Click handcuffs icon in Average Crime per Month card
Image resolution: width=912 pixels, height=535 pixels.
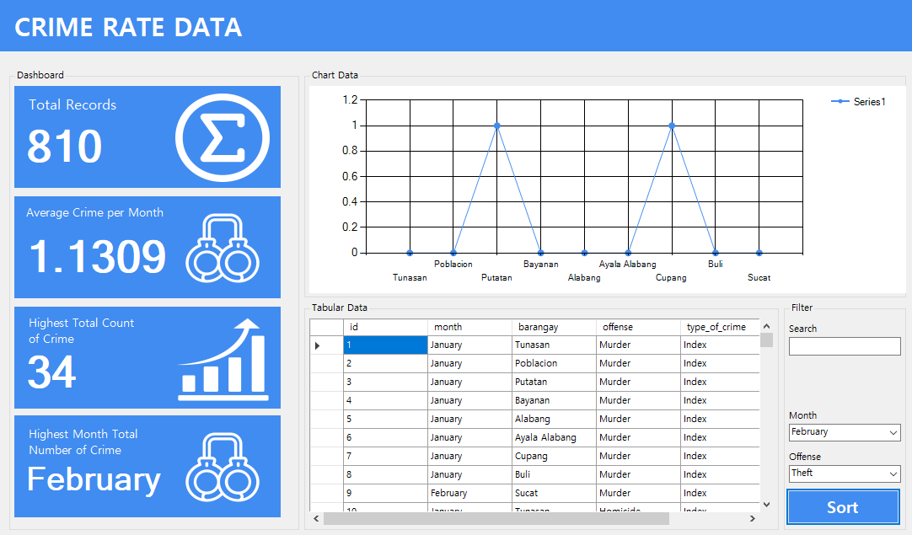point(223,249)
